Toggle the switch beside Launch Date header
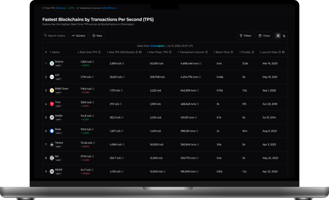The width and height of the screenshot is (329, 200). [x=283, y=52]
